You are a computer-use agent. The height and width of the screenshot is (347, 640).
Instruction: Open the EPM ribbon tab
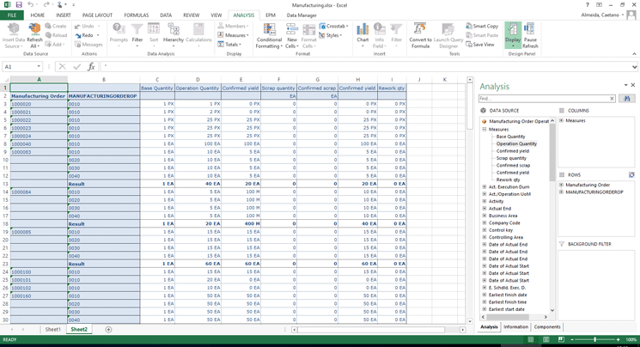(270, 15)
